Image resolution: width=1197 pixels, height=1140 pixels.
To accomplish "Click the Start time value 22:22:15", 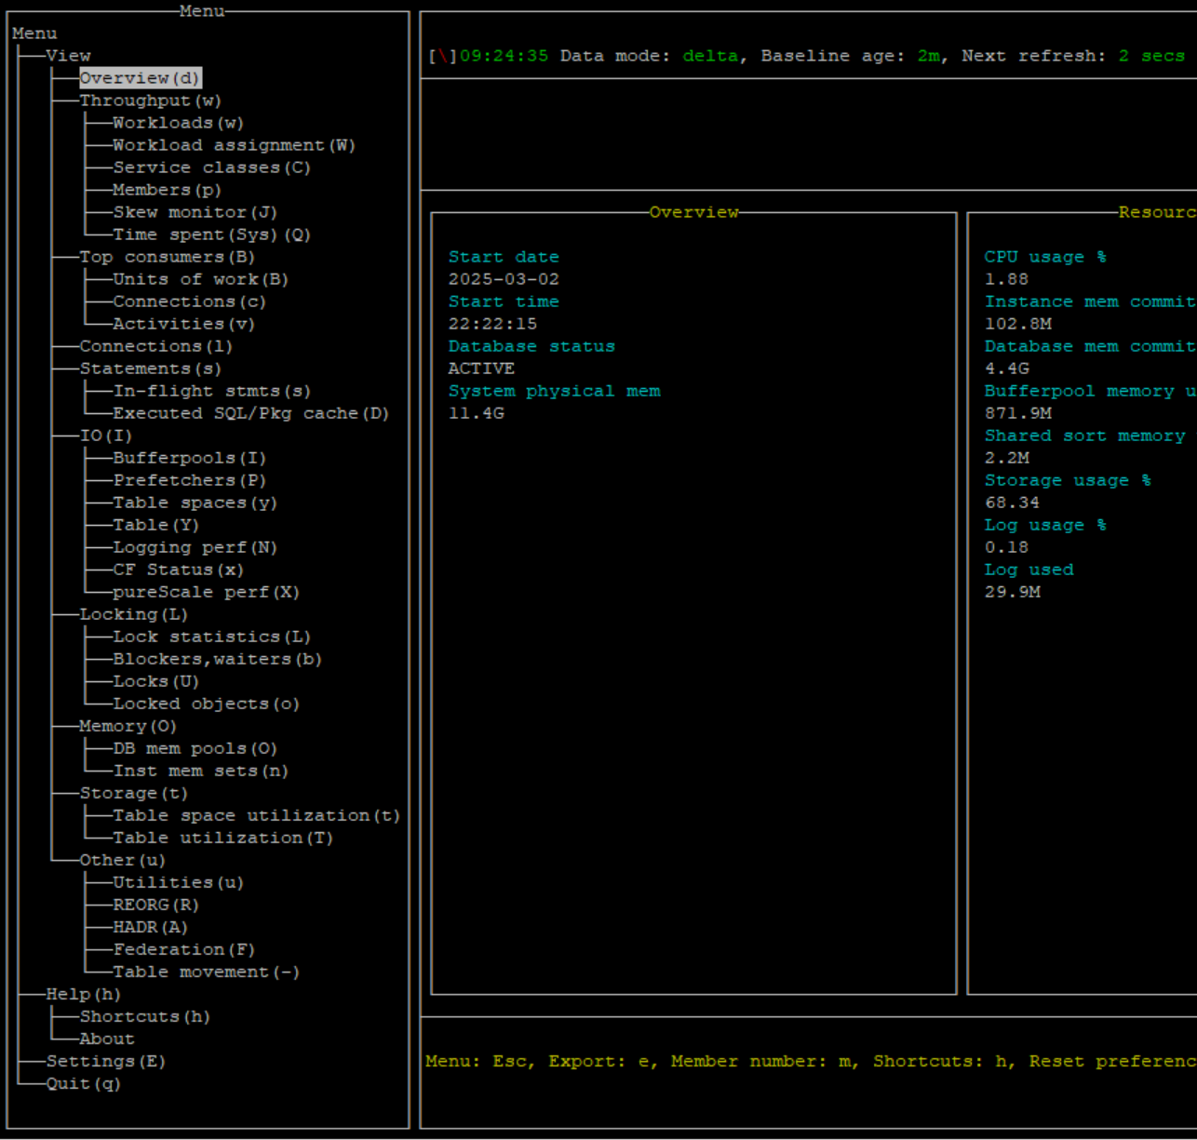I will click(492, 324).
